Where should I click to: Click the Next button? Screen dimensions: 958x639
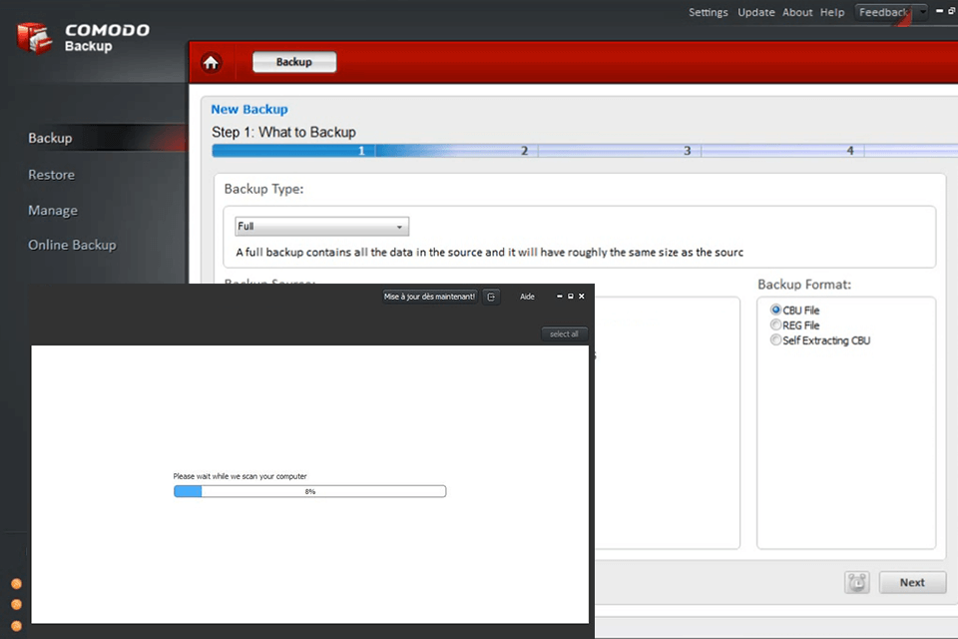click(911, 582)
